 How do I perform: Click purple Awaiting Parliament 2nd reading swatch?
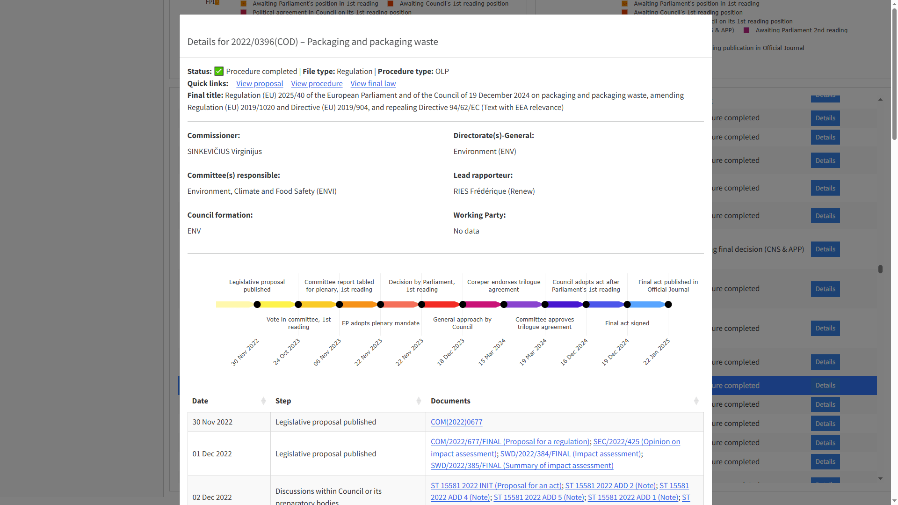click(x=746, y=30)
